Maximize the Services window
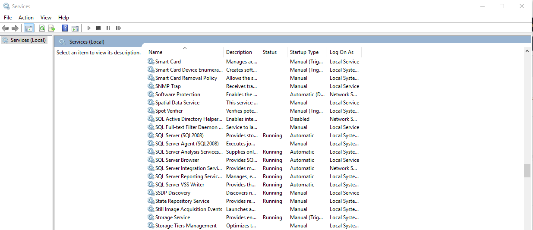 [502, 6]
